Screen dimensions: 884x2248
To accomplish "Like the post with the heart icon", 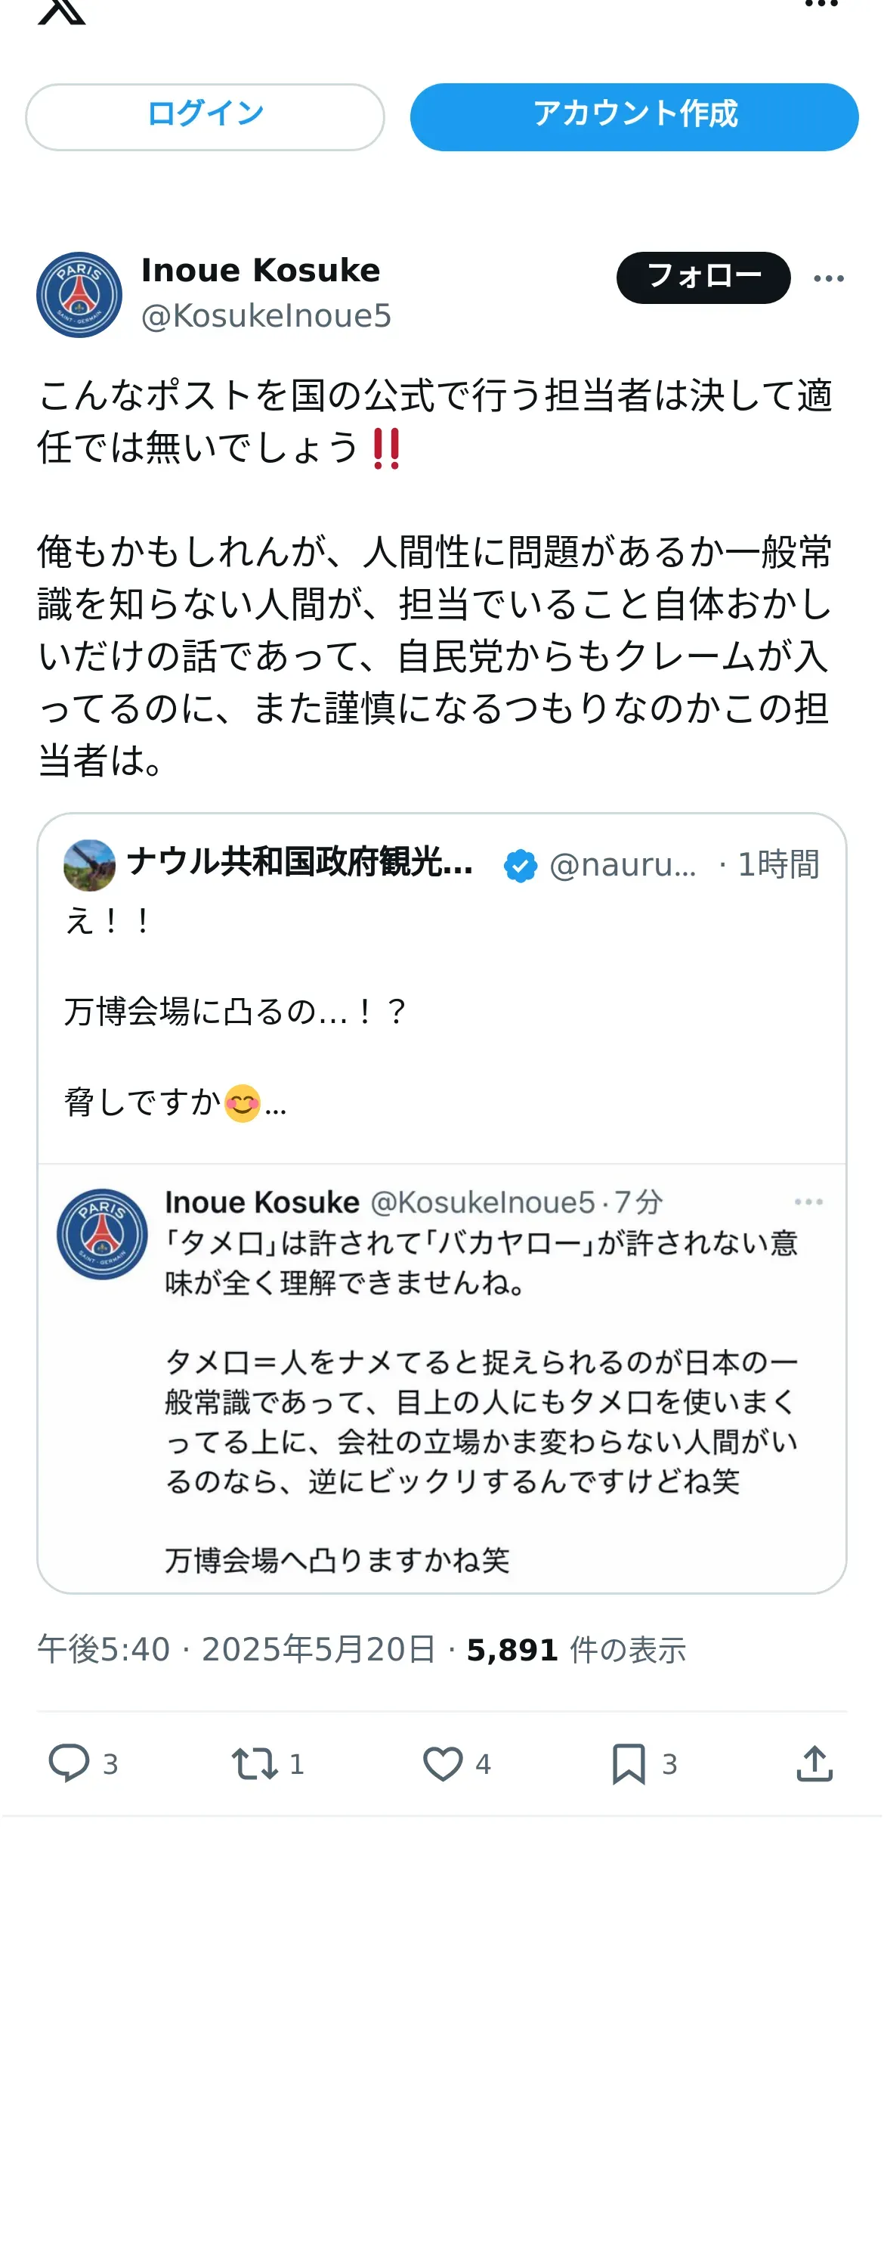I will [443, 1763].
